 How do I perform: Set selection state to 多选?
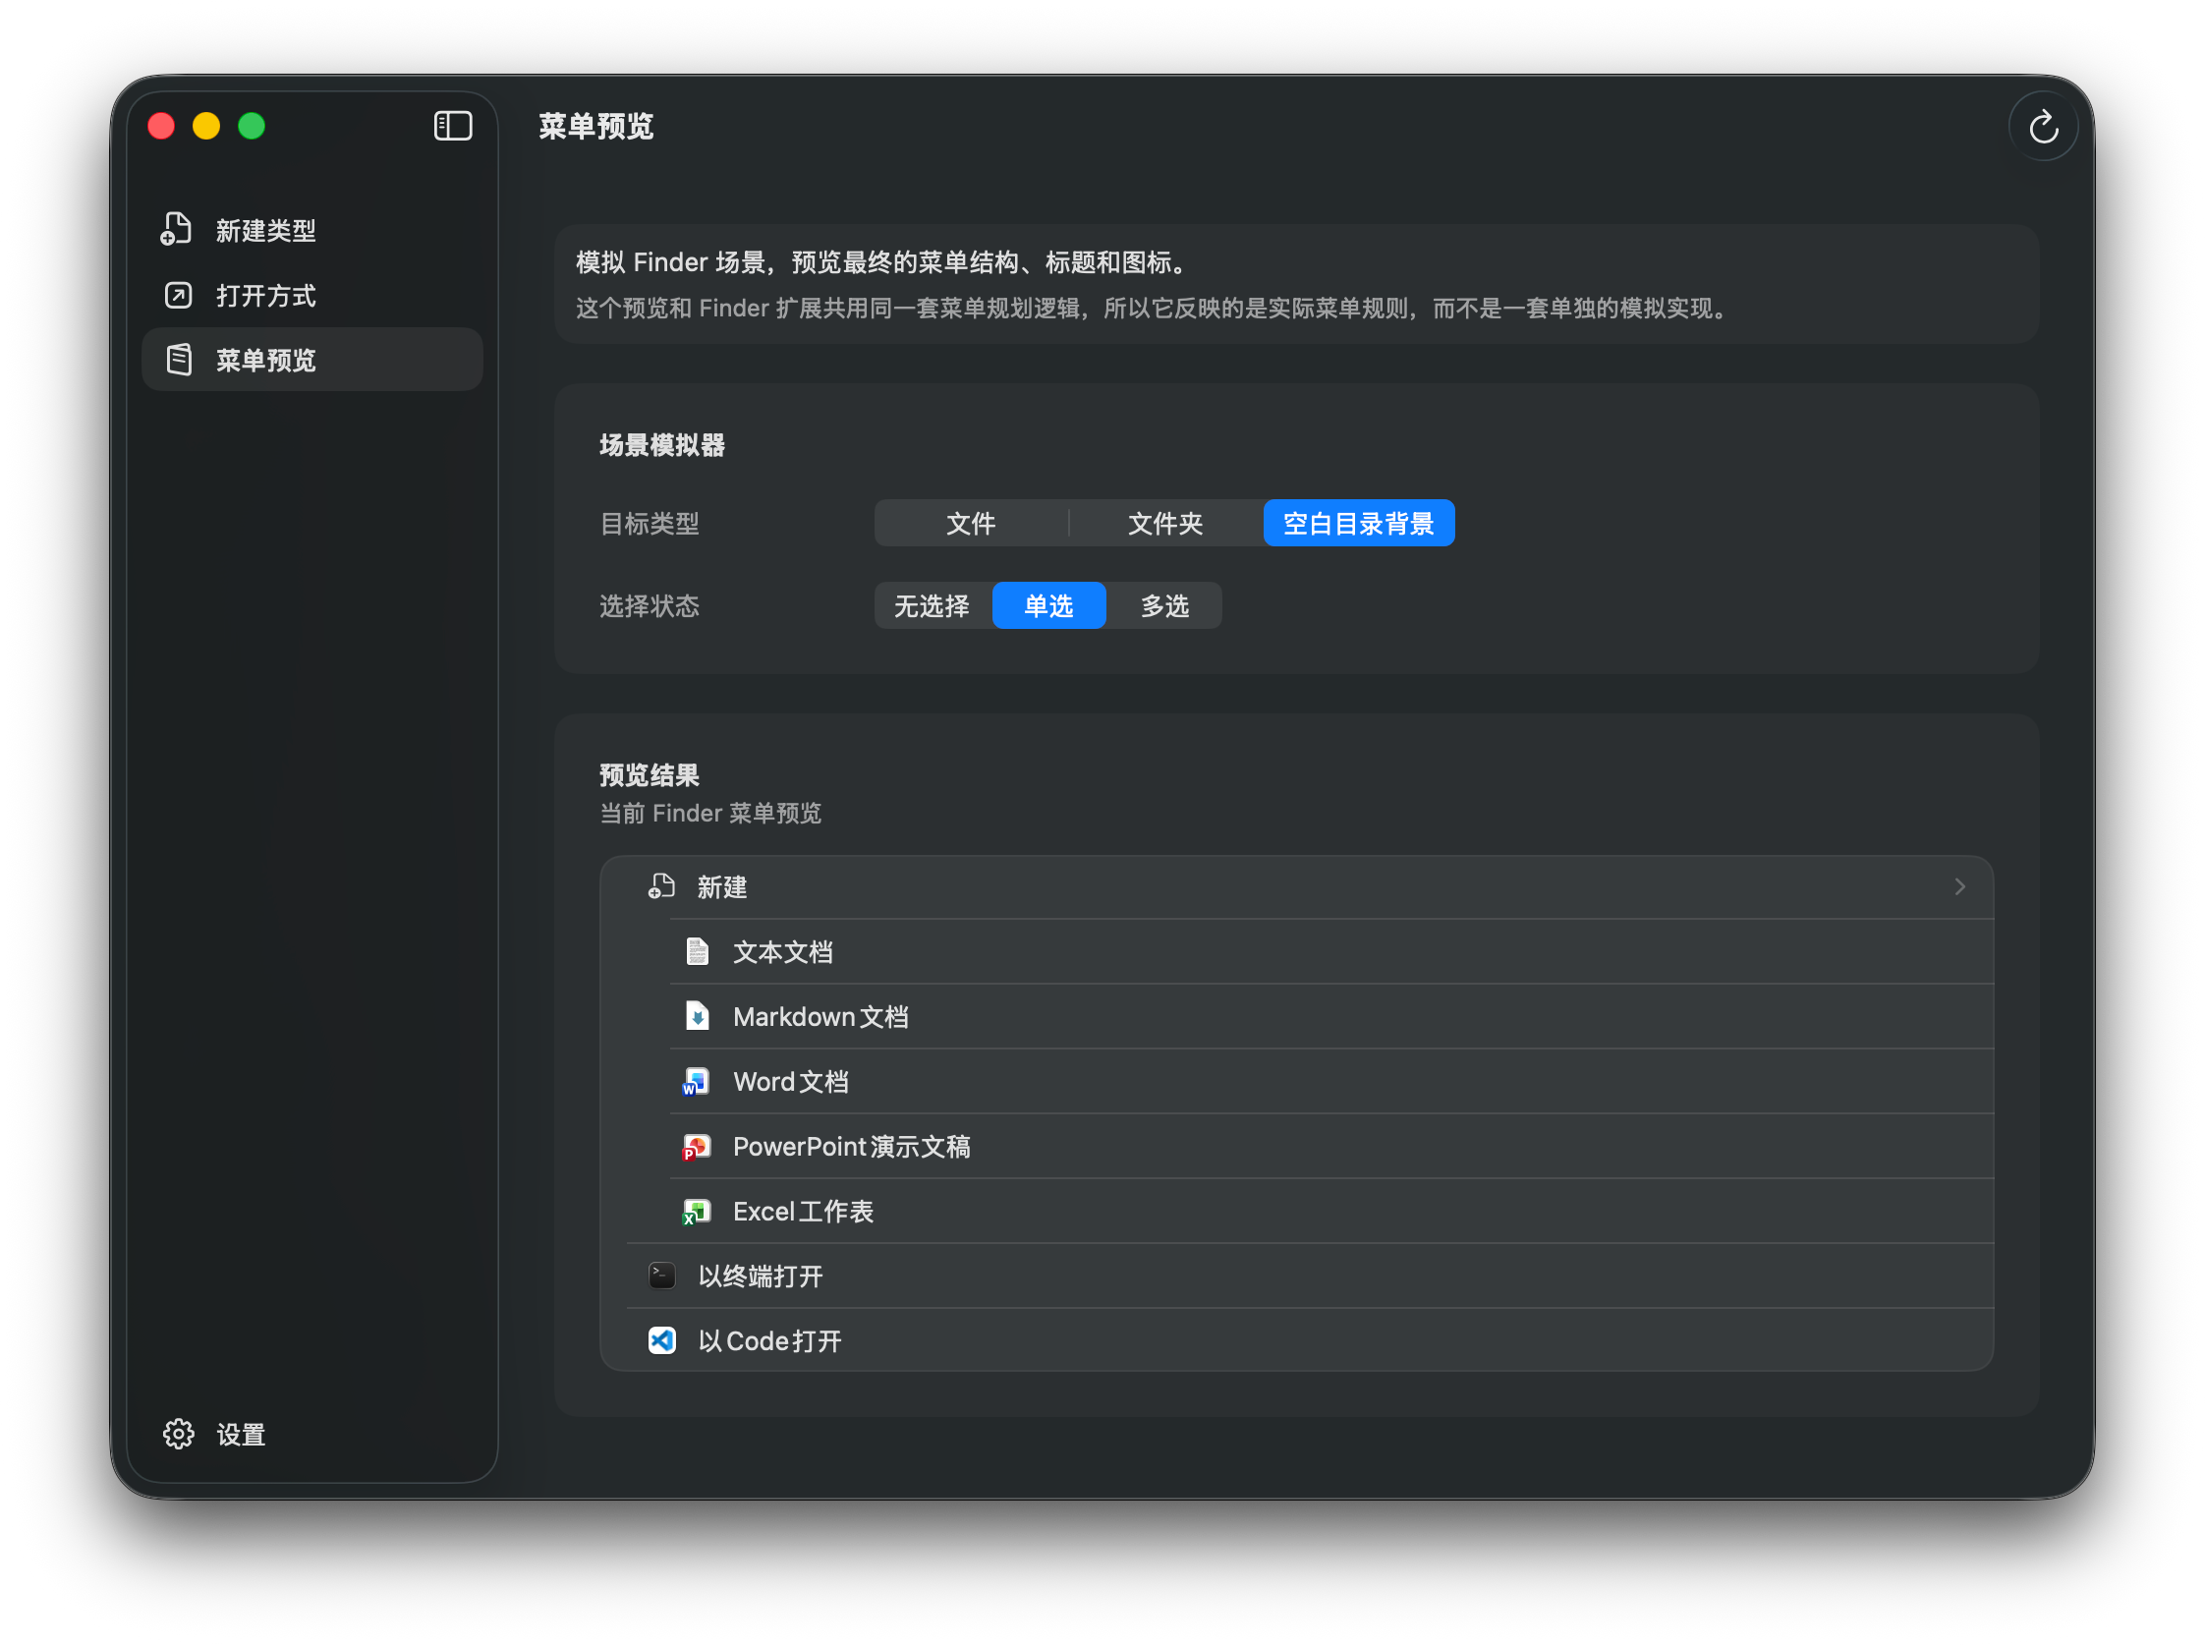click(1164, 606)
